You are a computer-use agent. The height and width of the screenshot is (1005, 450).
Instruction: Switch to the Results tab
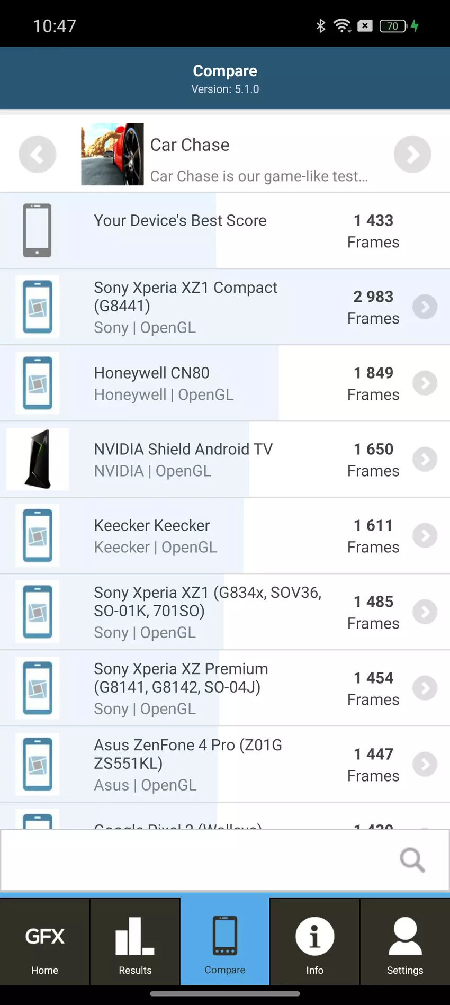(x=135, y=942)
